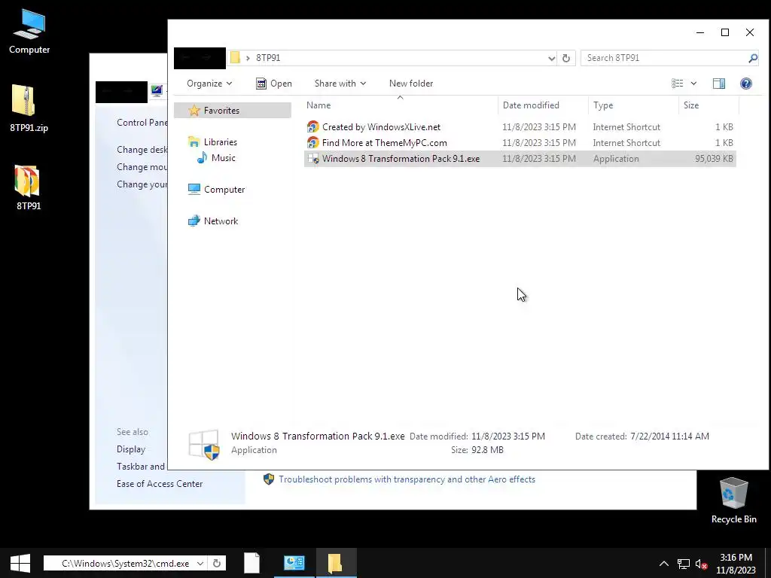Open the Share with menu
The height and width of the screenshot is (578, 771).
pos(340,84)
